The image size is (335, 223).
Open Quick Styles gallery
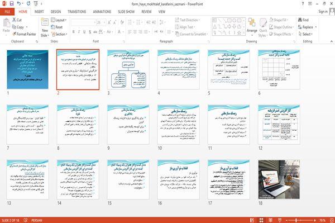[x=263, y=27]
